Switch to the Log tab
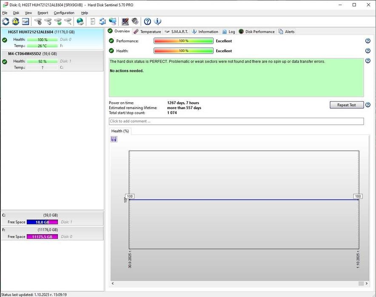 (x=228, y=31)
